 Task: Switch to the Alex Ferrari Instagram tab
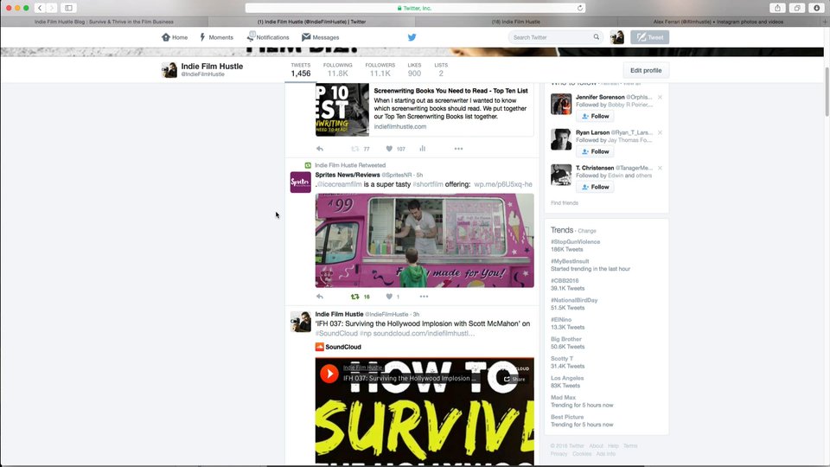coord(718,22)
